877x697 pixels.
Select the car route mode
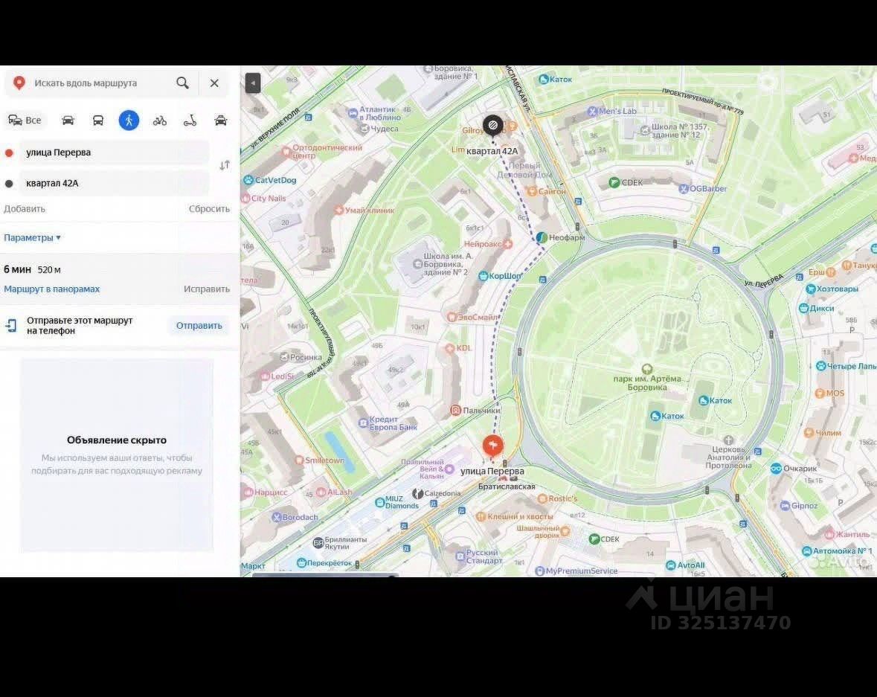tap(68, 121)
